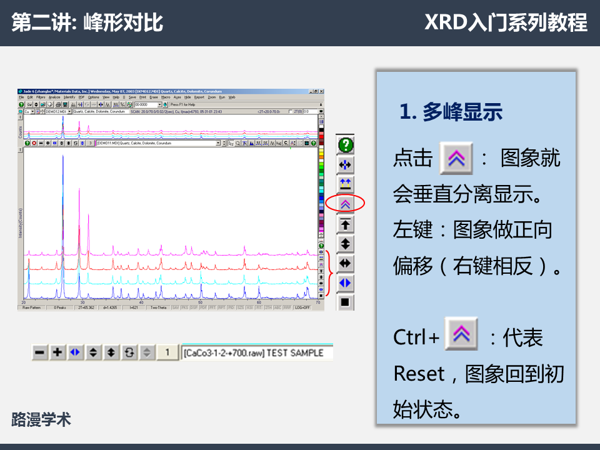Click the Quartz, Calcite, Dolomite, Corundum title field
Image resolution: width=600 pixels, height=450 pixels.
coord(101,112)
